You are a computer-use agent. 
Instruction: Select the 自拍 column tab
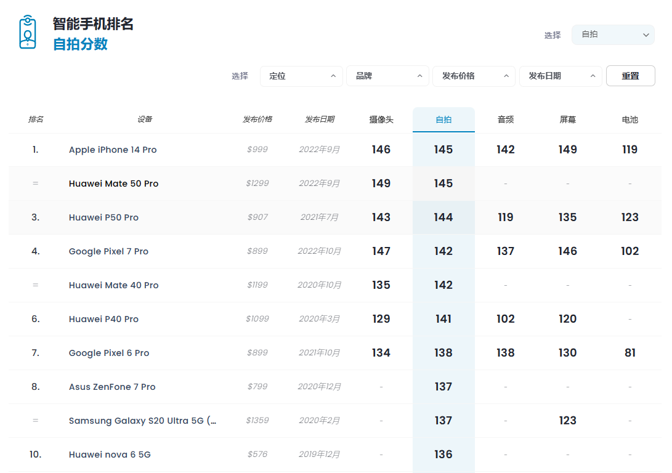tap(443, 120)
